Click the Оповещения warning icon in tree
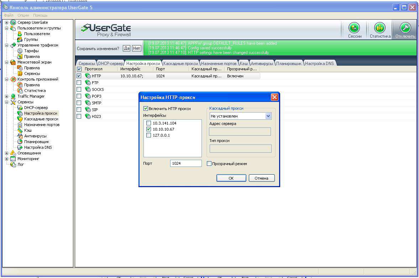 point(13,153)
